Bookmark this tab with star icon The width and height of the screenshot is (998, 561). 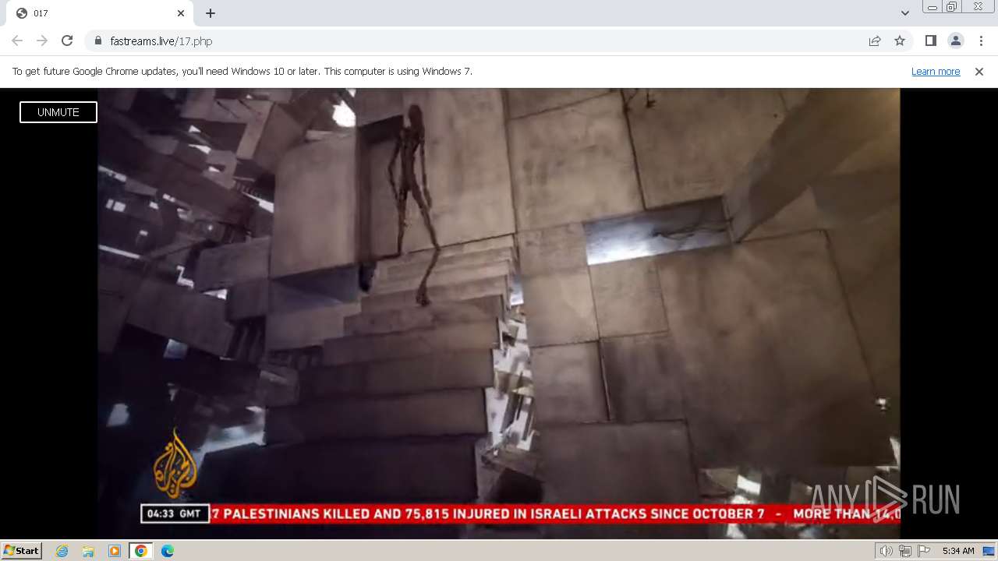[900, 41]
